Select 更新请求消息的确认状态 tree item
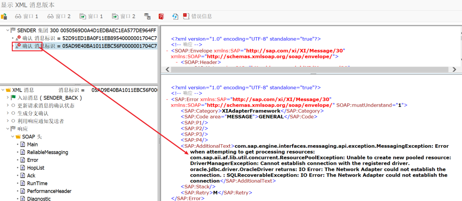 click(x=46, y=105)
